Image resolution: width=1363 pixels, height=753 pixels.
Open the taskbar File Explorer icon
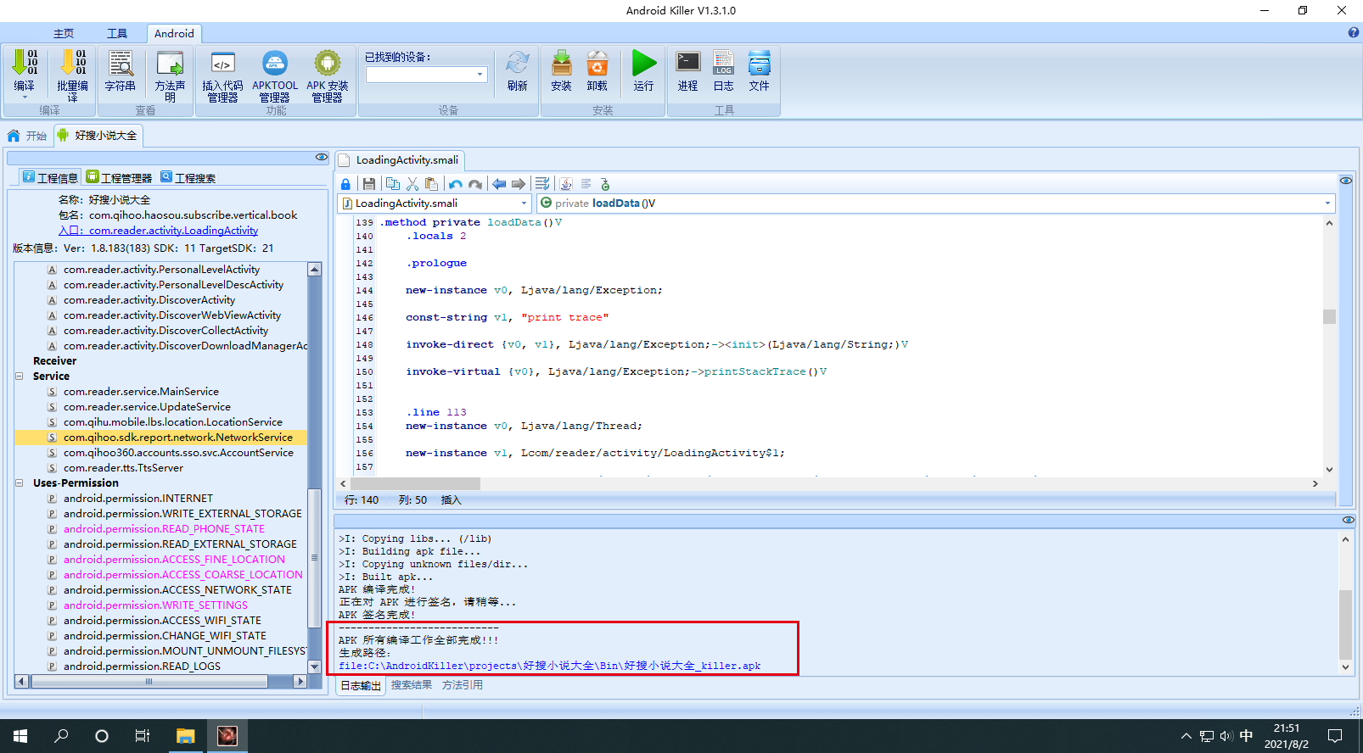186,736
